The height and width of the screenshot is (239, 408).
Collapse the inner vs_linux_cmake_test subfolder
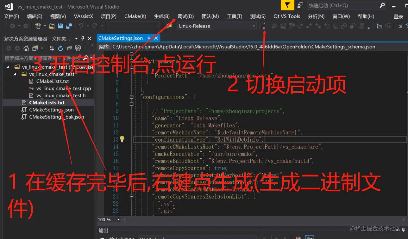coord(15,74)
